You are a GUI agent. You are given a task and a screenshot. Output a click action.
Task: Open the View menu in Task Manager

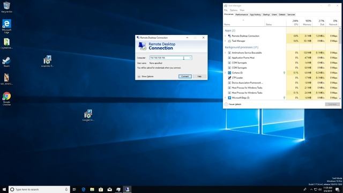(242, 10)
